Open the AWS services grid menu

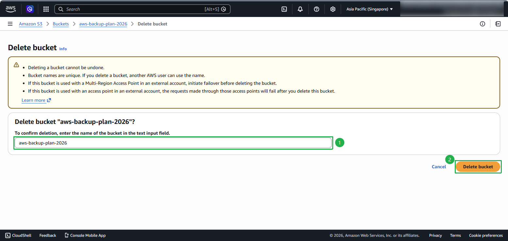tap(46, 9)
